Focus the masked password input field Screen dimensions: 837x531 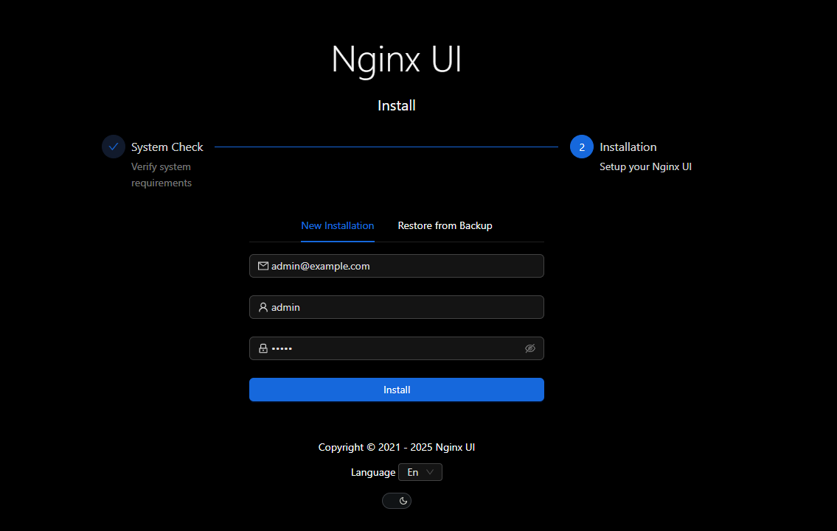(391, 348)
